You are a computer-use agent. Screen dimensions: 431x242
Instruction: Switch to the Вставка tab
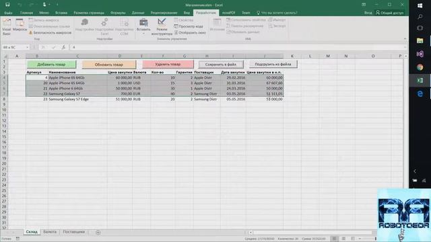(x=61, y=13)
